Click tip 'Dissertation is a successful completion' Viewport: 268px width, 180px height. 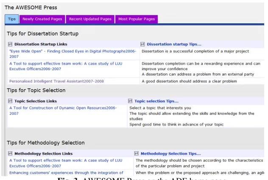(x=195, y=51)
